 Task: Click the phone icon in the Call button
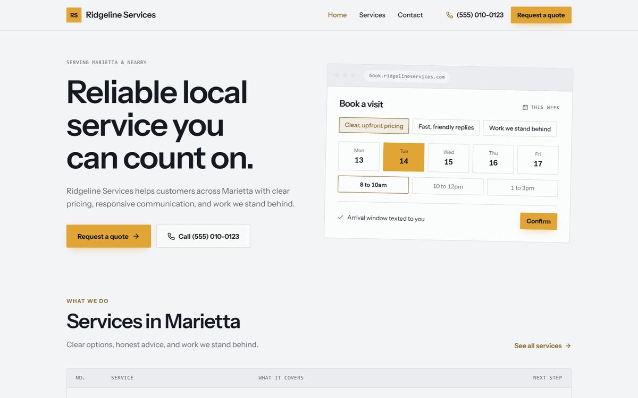(171, 236)
